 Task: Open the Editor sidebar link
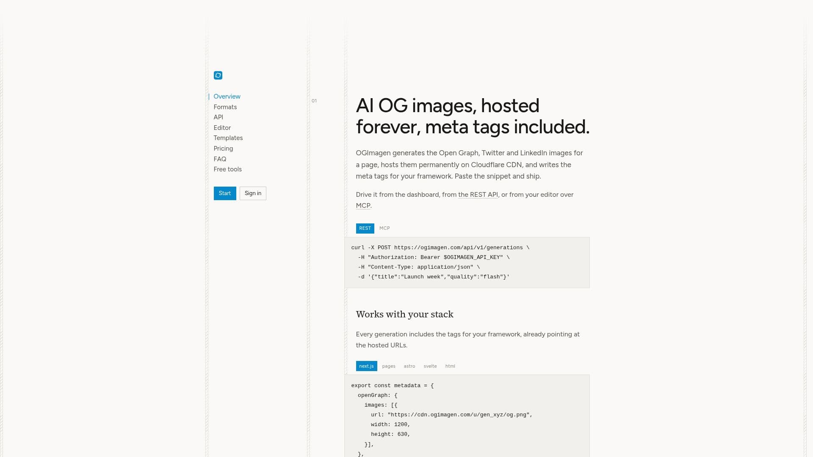click(222, 128)
